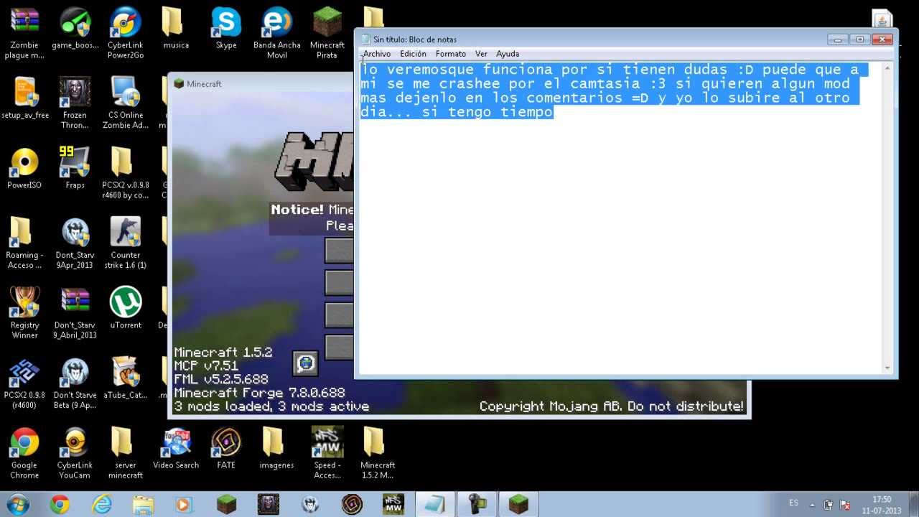Click Notepad scrollbar down arrow
The image size is (919, 517).
pos(887,368)
